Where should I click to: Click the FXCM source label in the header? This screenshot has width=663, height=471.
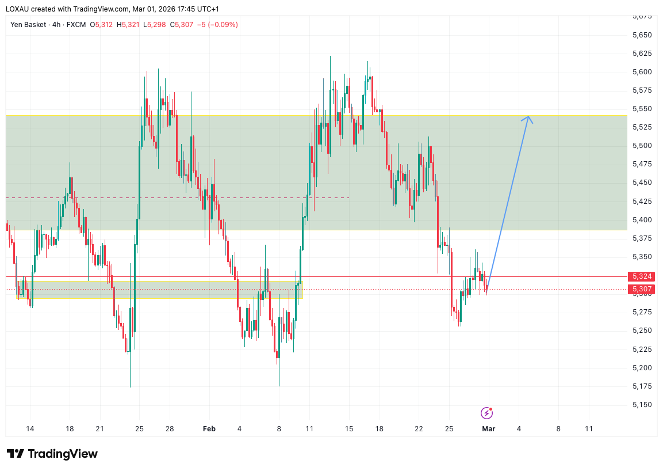point(76,25)
